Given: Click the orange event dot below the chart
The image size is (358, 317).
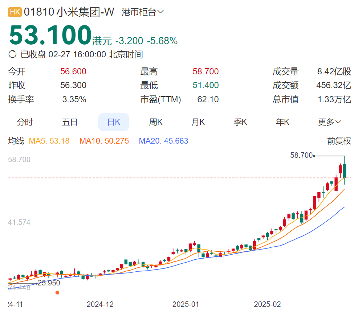Looking at the screenshot, I should (x=57, y=293).
